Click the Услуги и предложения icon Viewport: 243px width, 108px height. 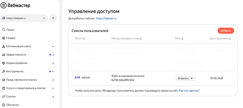(3, 88)
